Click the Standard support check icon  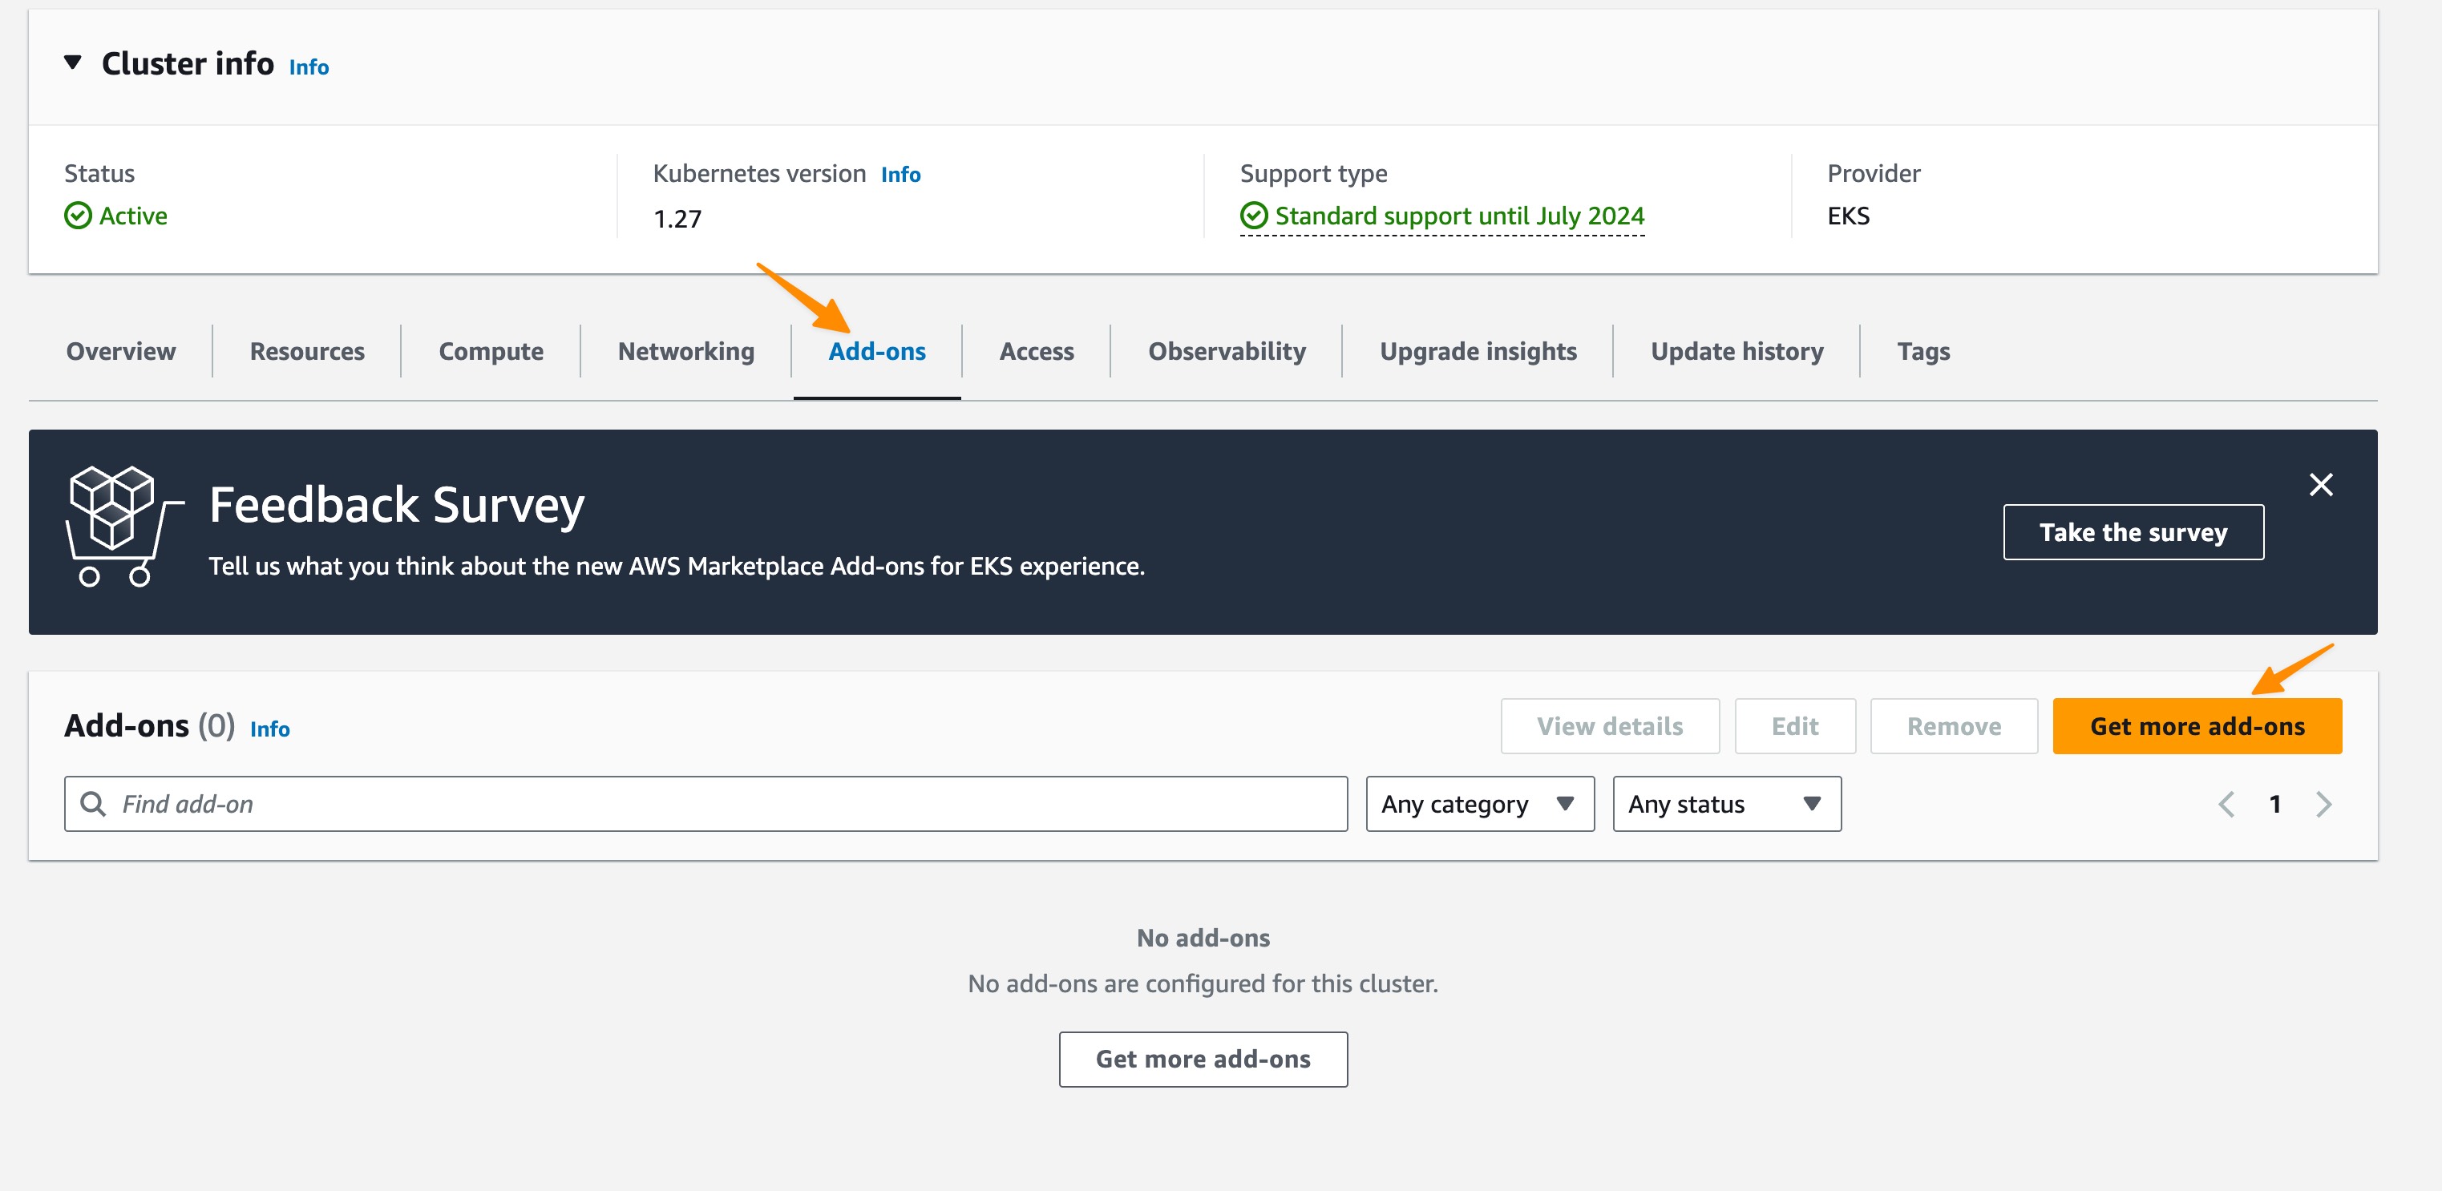pos(1253,216)
